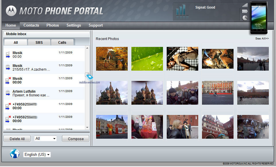Viewport: 276px width, 167px height.
Task: Open the red brick museum building photo
Action: [218, 127]
